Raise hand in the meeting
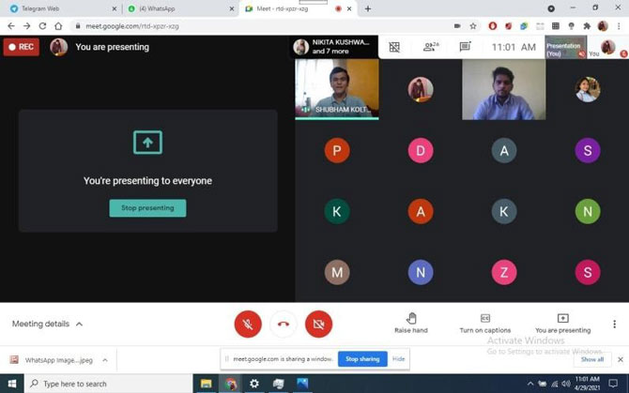 (x=411, y=324)
